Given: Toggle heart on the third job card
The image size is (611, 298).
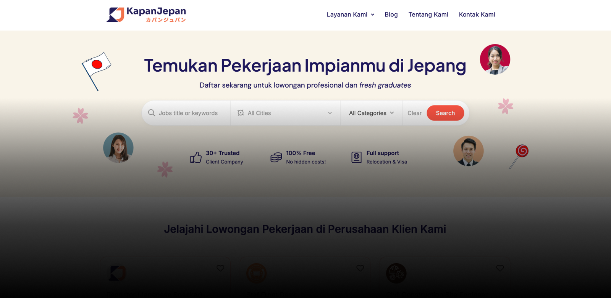Looking at the screenshot, I should pyautogui.click(x=500, y=268).
